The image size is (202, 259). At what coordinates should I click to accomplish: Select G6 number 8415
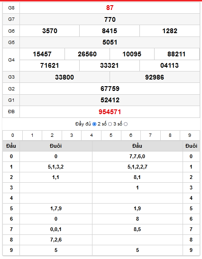click(110, 31)
